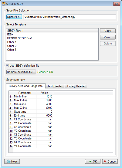Image resolution: width=122 pixels, height=168 pixels.
Task: Switch to the Binary Header tab
Action: tap(76, 86)
